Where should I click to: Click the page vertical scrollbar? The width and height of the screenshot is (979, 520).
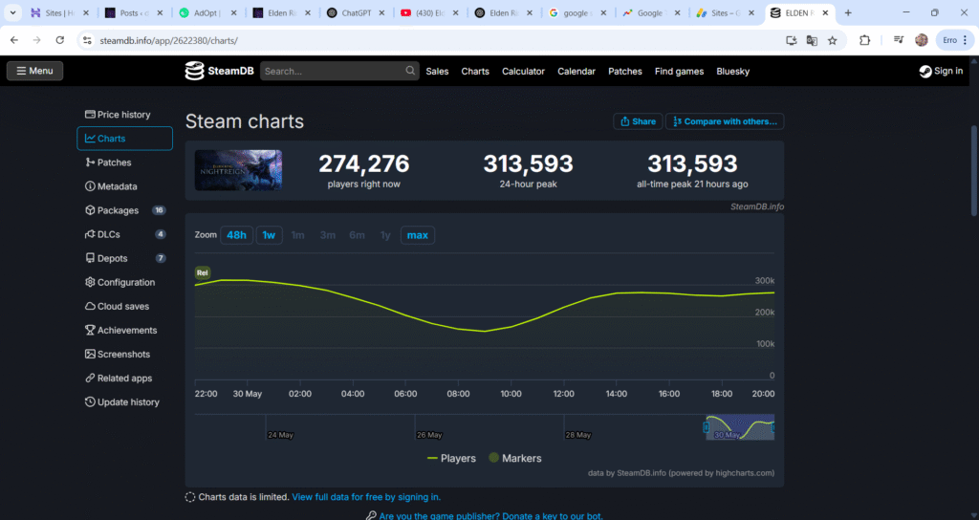pyautogui.click(x=974, y=171)
